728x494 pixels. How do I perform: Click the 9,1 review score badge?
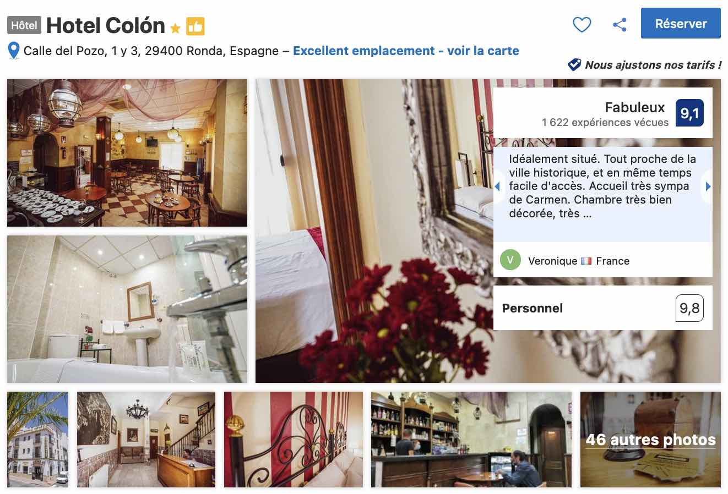point(689,113)
